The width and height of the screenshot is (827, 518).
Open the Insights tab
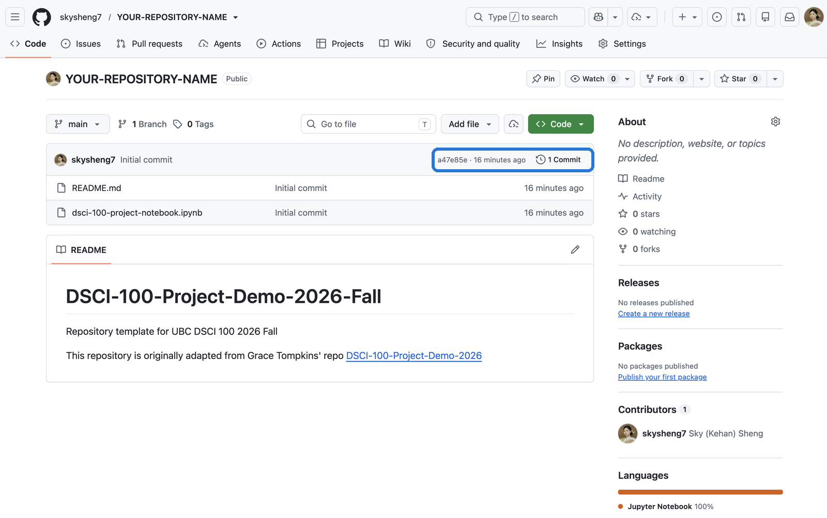tap(559, 44)
